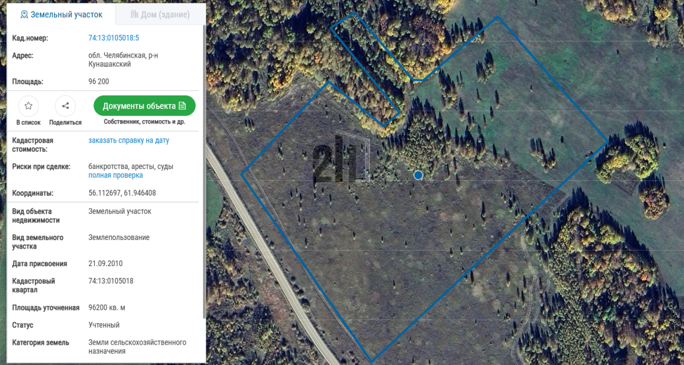Click the info panel scrollbar
The image size is (684, 365).
point(204,171)
